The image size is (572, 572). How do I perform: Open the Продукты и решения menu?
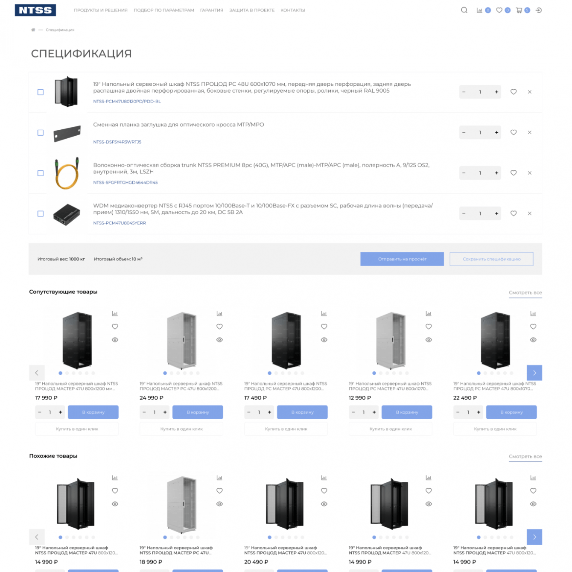tap(101, 10)
